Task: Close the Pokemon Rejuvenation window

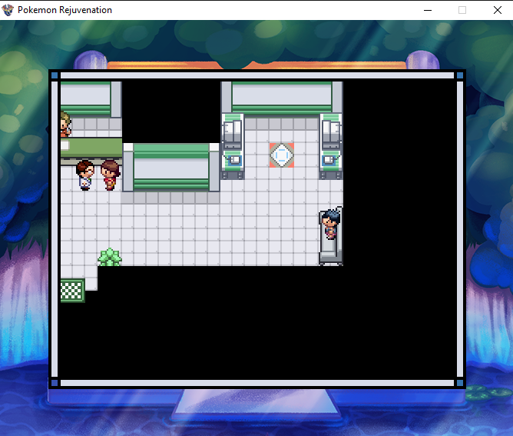Action: pyautogui.click(x=496, y=10)
